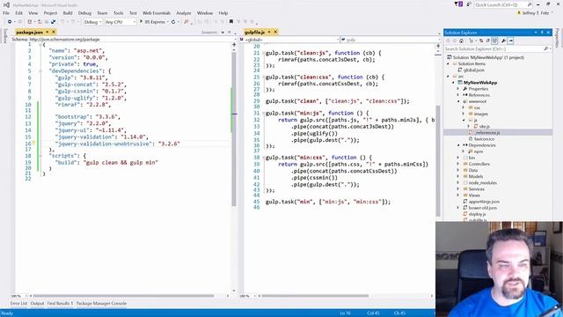Click the Undo toolbar icon
The width and height of the screenshot is (563, 317).
click(62, 22)
